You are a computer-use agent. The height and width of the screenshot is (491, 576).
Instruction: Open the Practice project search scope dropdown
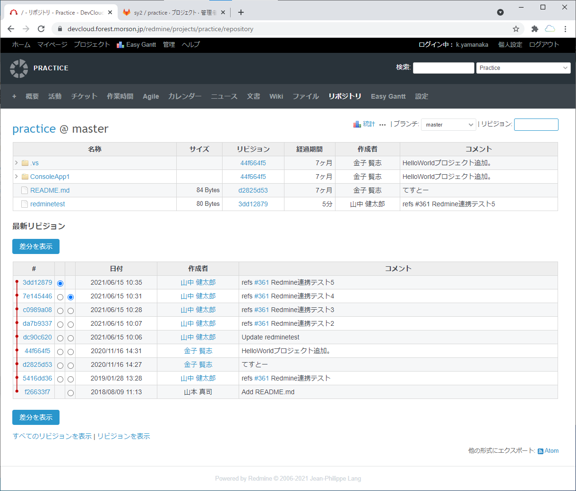point(523,68)
